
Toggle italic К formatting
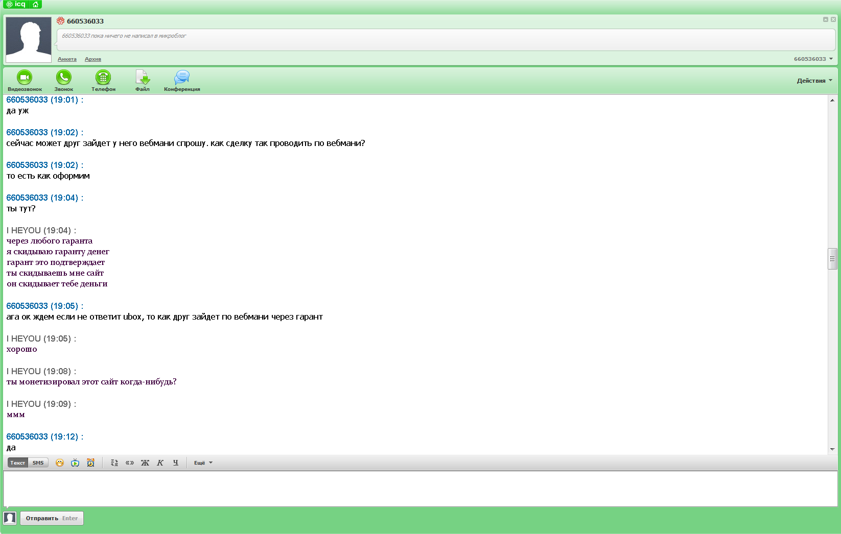(160, 463)
